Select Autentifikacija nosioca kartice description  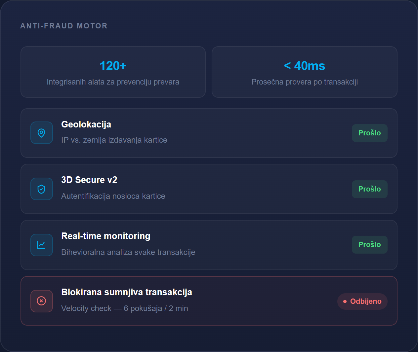pyautogui.click(x=113, y=196)
